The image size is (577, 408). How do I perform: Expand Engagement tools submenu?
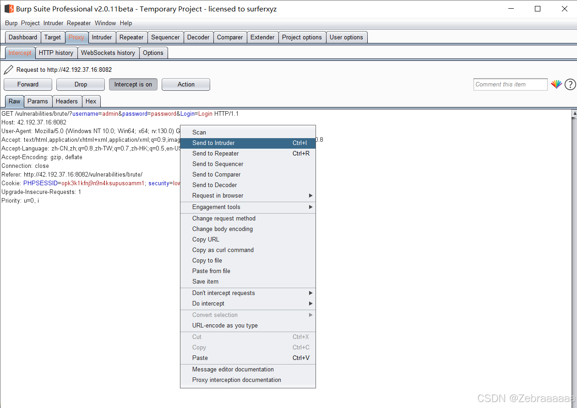248,207
